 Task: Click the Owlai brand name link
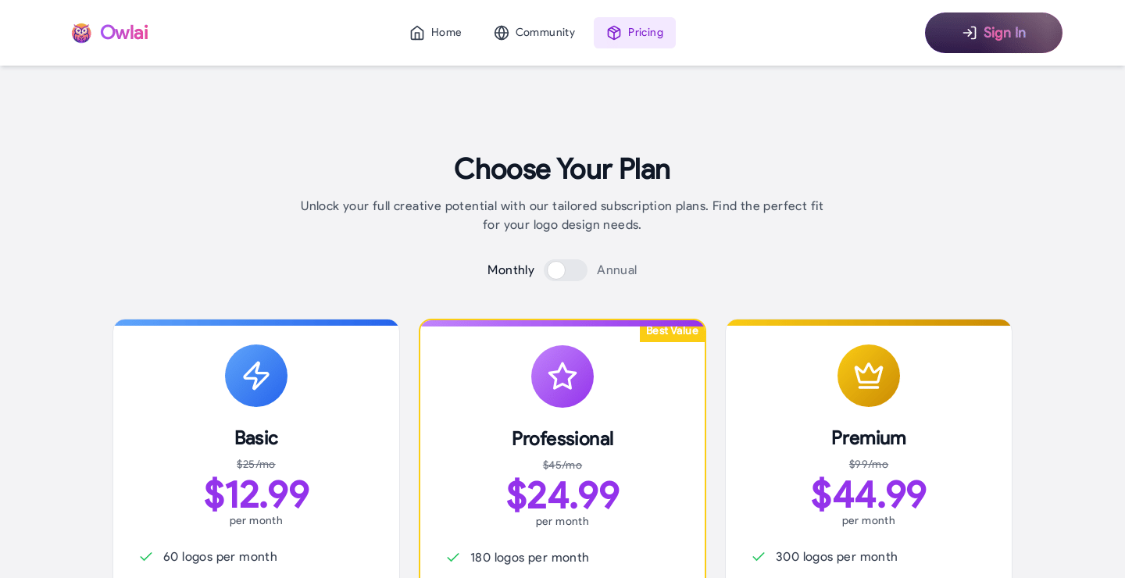[124, 33]
